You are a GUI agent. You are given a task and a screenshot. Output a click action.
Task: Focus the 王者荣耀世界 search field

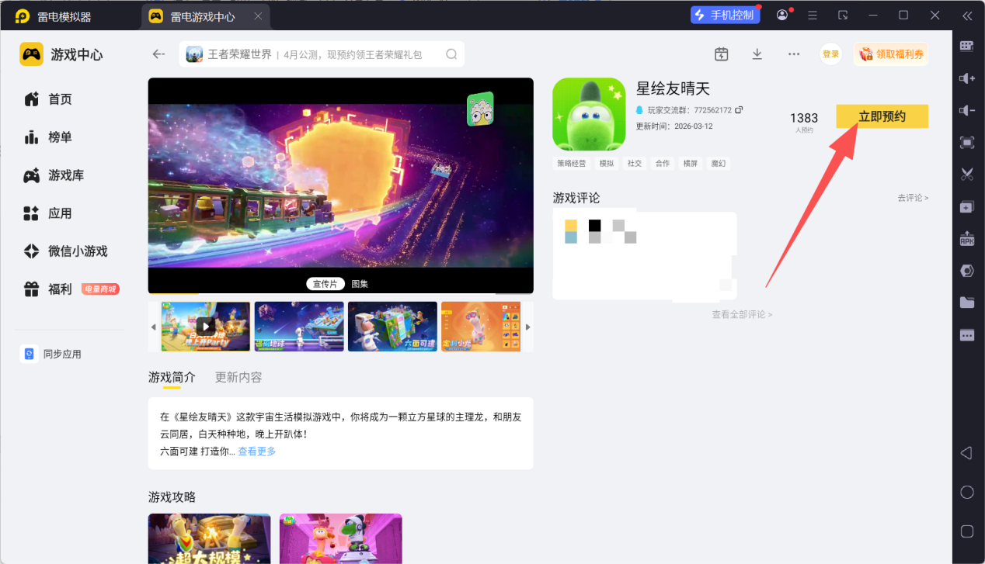tap(322, 54)
